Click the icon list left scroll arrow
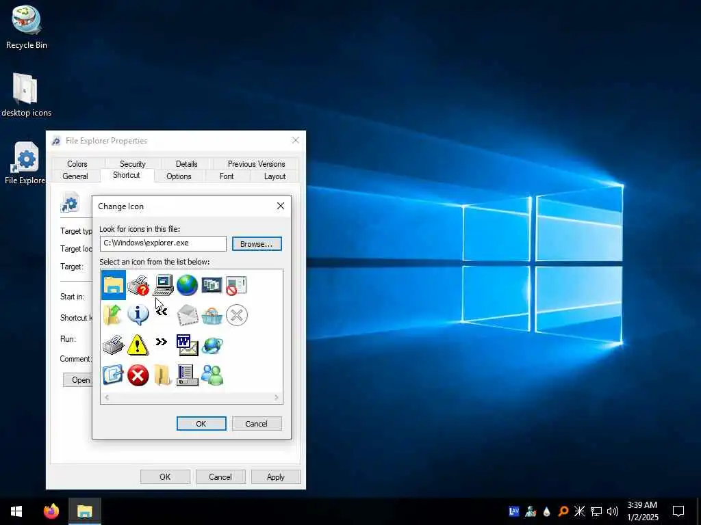 pyautogui.click(x=106, y=397)
